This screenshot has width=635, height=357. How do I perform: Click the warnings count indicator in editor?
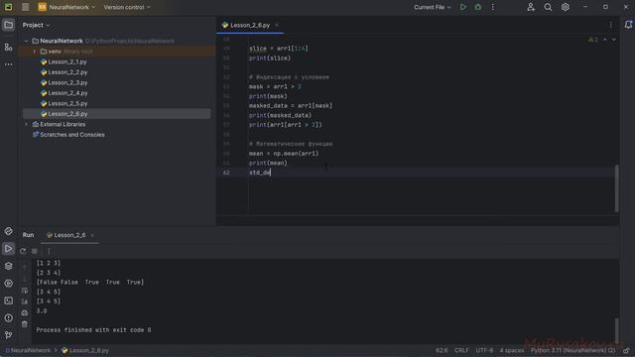[x=593, y=40]
